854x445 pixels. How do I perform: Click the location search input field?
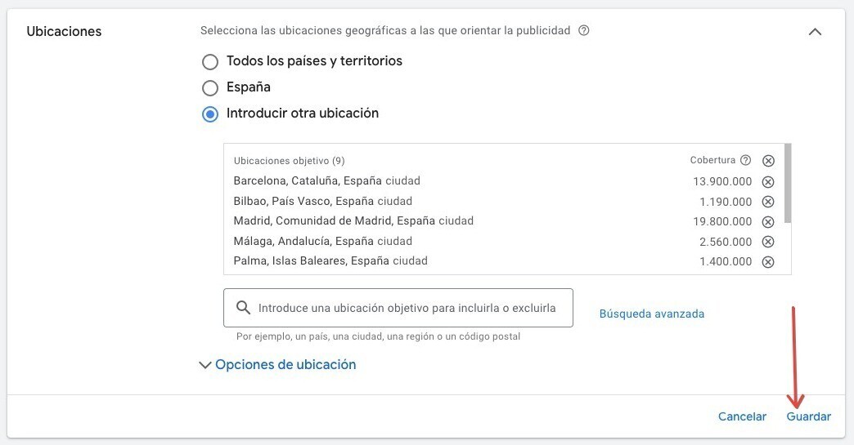(407, 308)
